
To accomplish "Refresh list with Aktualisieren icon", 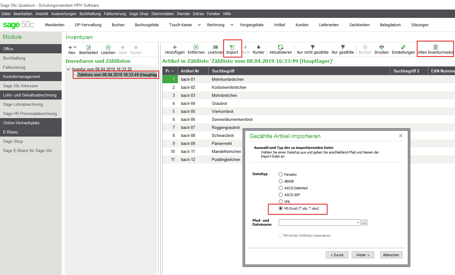I will (x=281, y=47).
